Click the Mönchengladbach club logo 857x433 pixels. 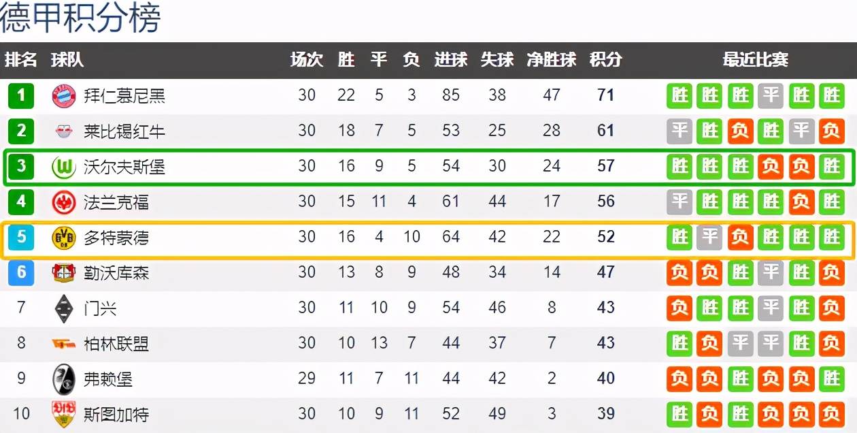(64, 308)
